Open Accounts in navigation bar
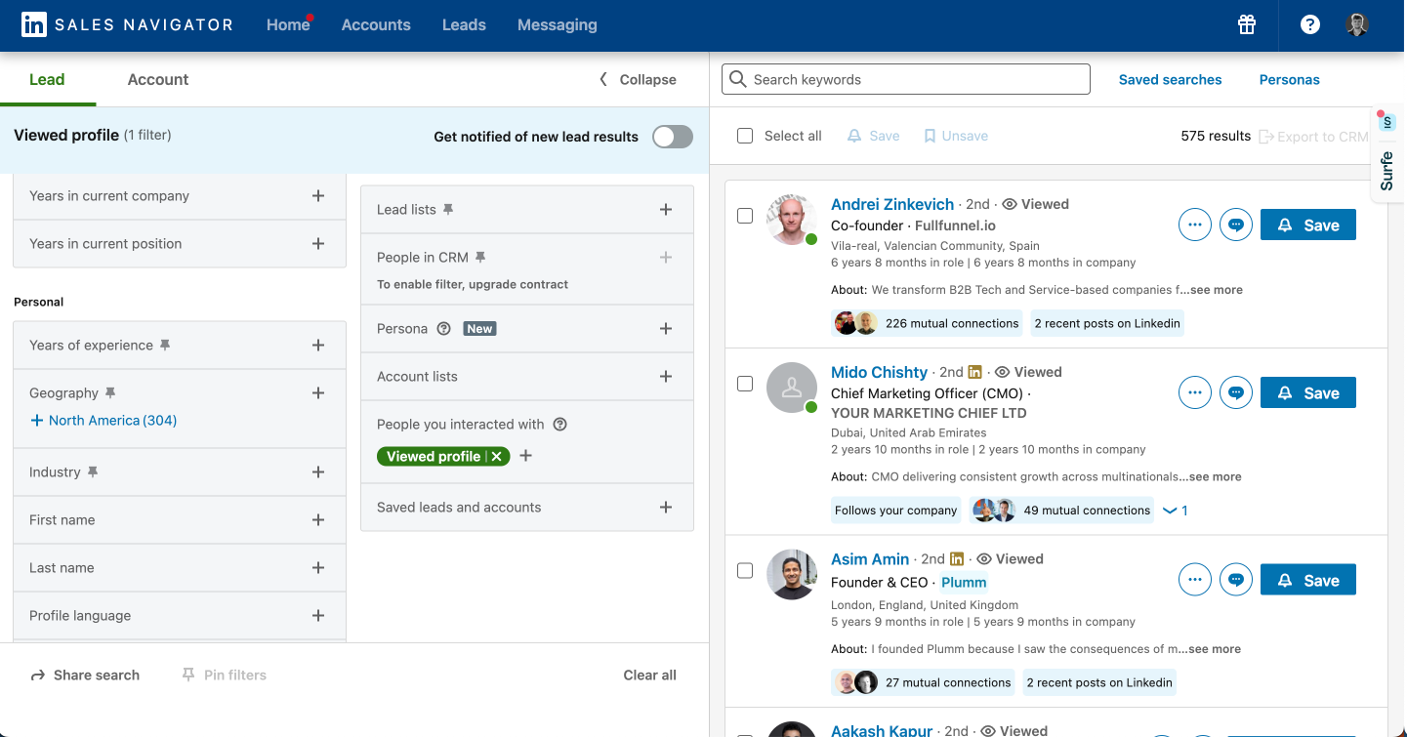The height and width of the screenshot is (737, 1407). click(376, 25)
